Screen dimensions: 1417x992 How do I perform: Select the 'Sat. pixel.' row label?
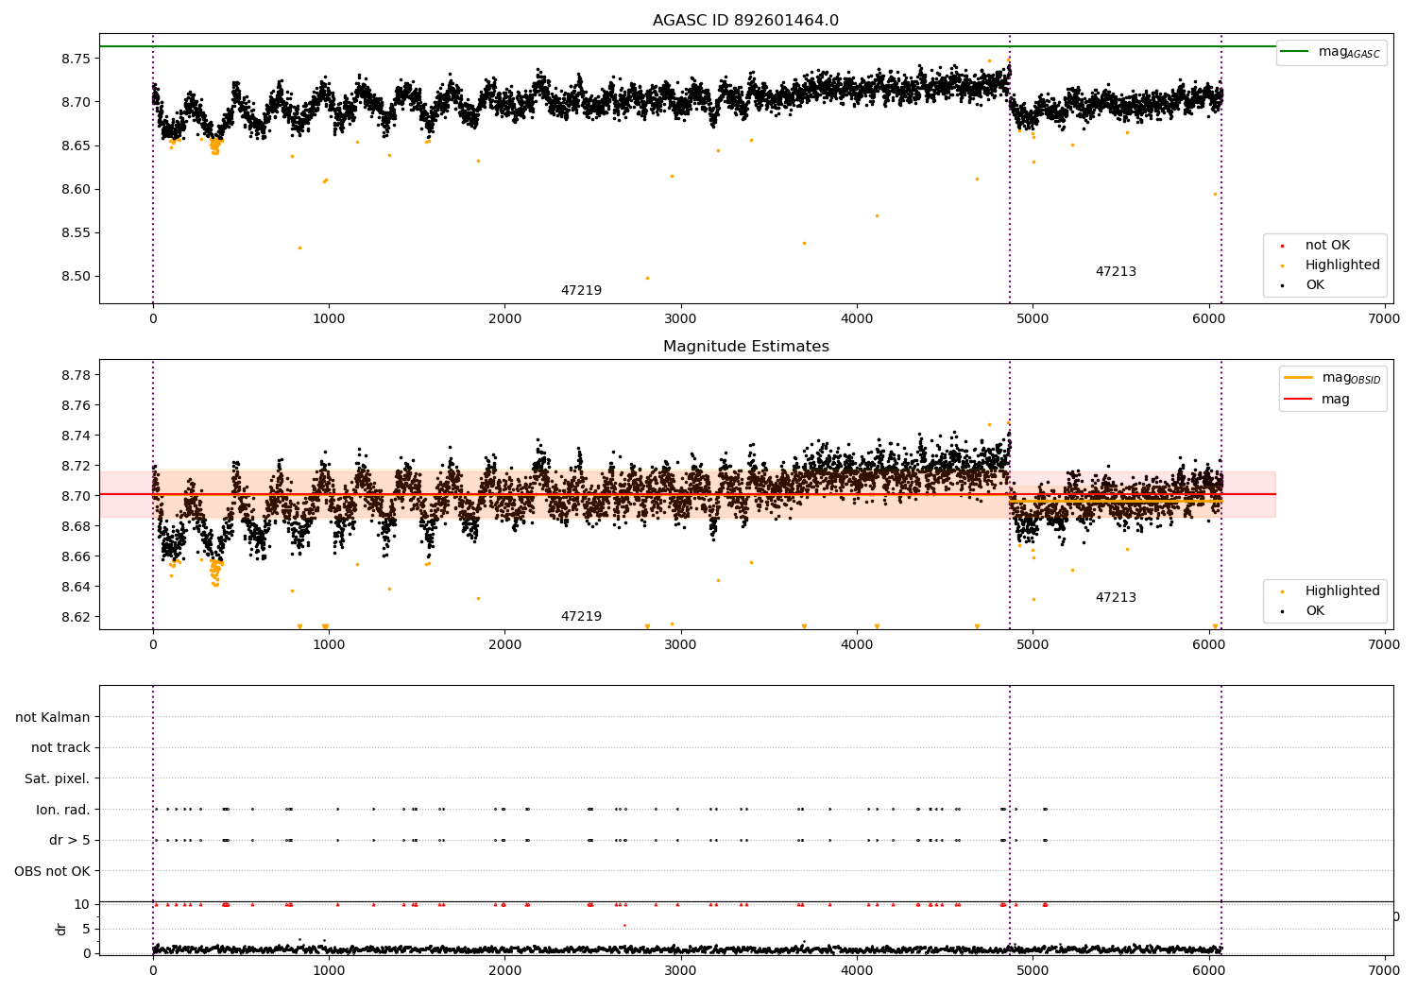tap(57, 779)
